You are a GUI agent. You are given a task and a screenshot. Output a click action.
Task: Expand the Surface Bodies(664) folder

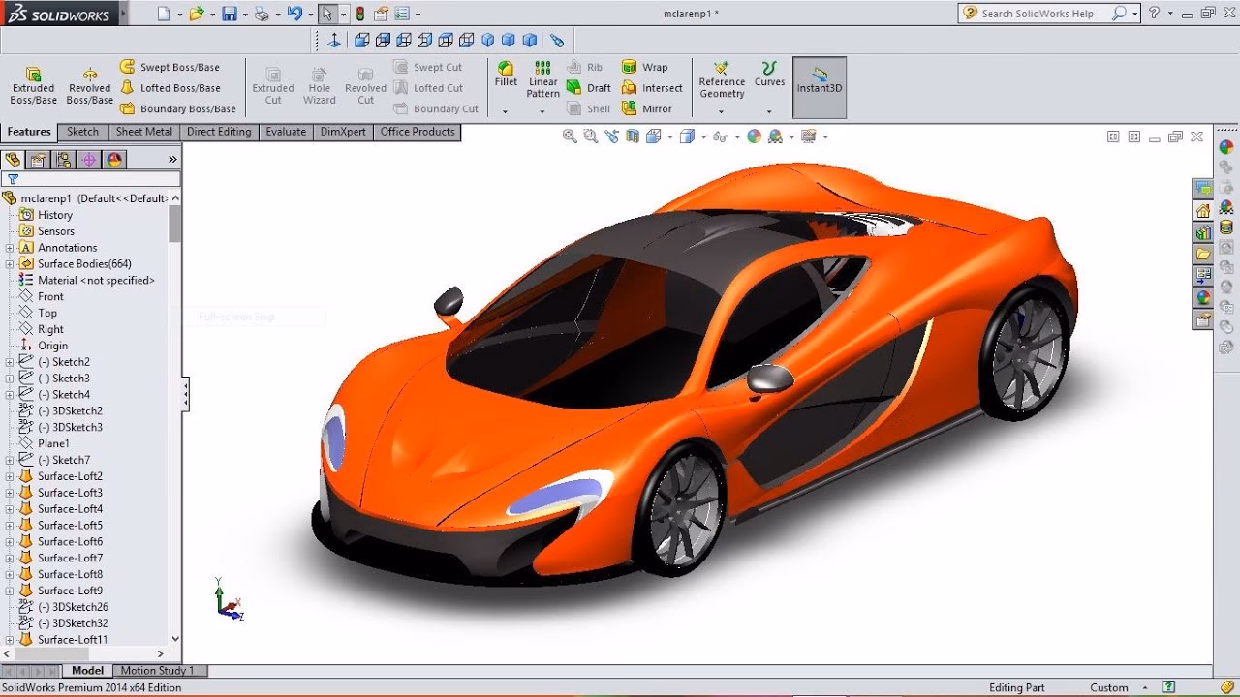pos(8,263)
